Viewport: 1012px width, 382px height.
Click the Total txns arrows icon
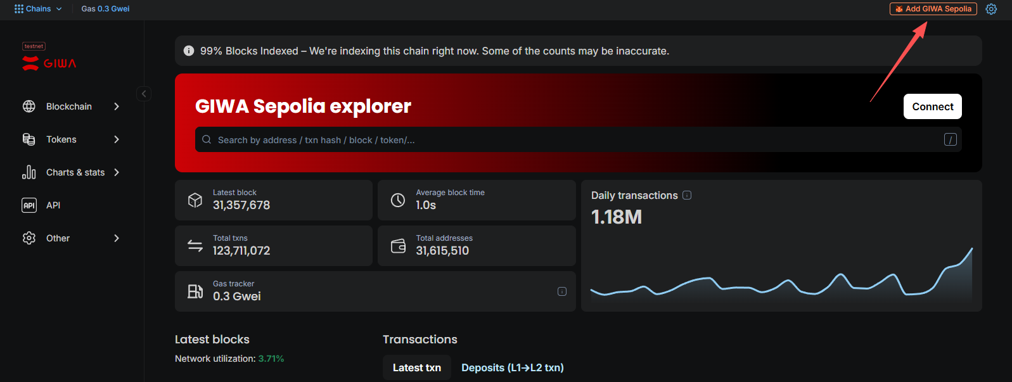coord(195,245)
